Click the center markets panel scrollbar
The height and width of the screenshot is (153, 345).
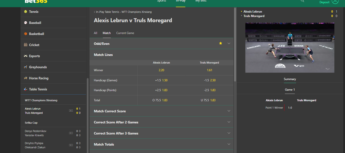pyautogui.click(x=235, y=45)
